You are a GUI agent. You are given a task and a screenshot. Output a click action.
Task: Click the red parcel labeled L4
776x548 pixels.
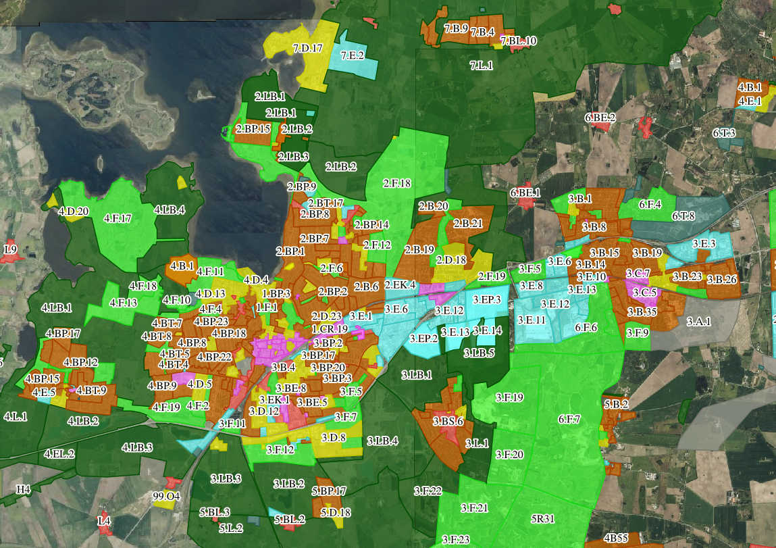(x=104, y=522)
